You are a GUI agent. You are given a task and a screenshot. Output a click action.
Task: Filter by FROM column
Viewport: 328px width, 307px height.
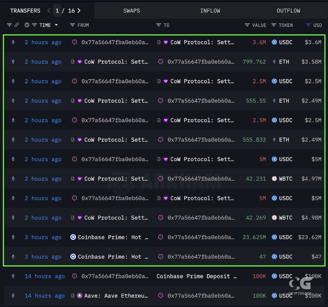coord(72,25)
